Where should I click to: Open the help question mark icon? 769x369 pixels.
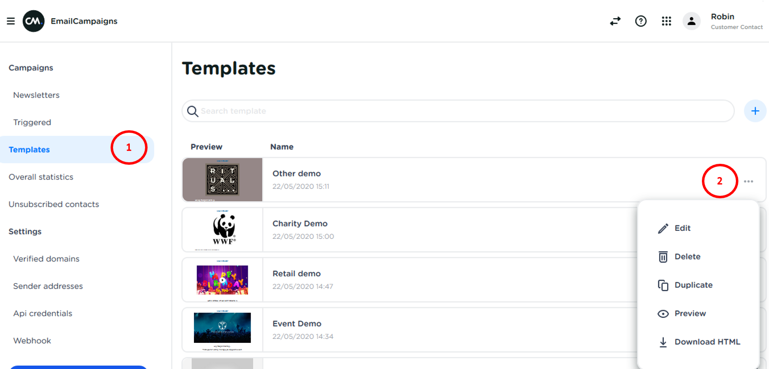click(641, 21)
